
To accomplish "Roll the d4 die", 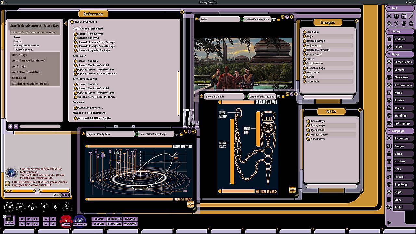I will [67, 206].
